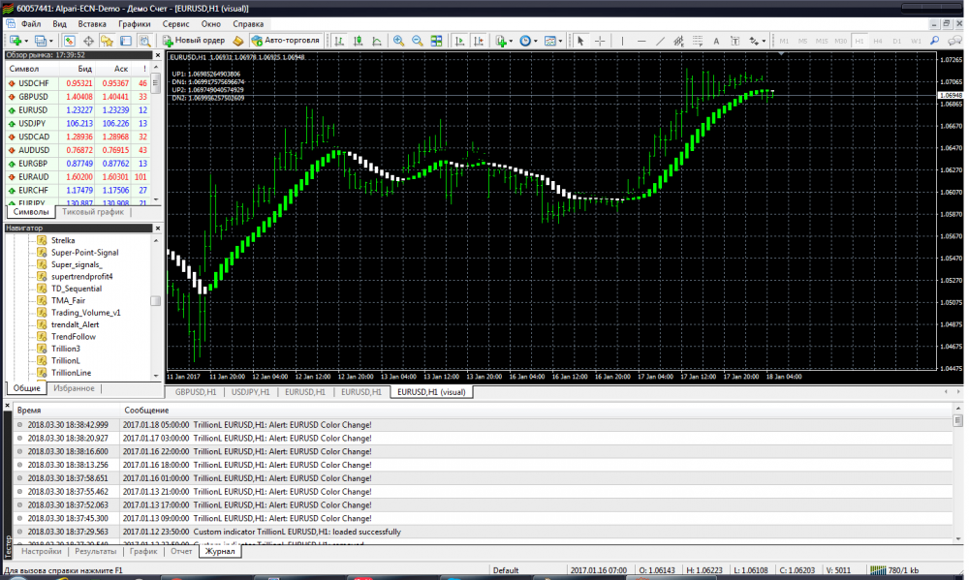Screen dimensions: 969x580
Task: Open the Справка menu
Action: (248, 24)
